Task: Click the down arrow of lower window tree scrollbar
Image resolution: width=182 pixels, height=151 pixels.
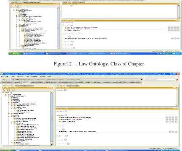Action: pos(52,144)
